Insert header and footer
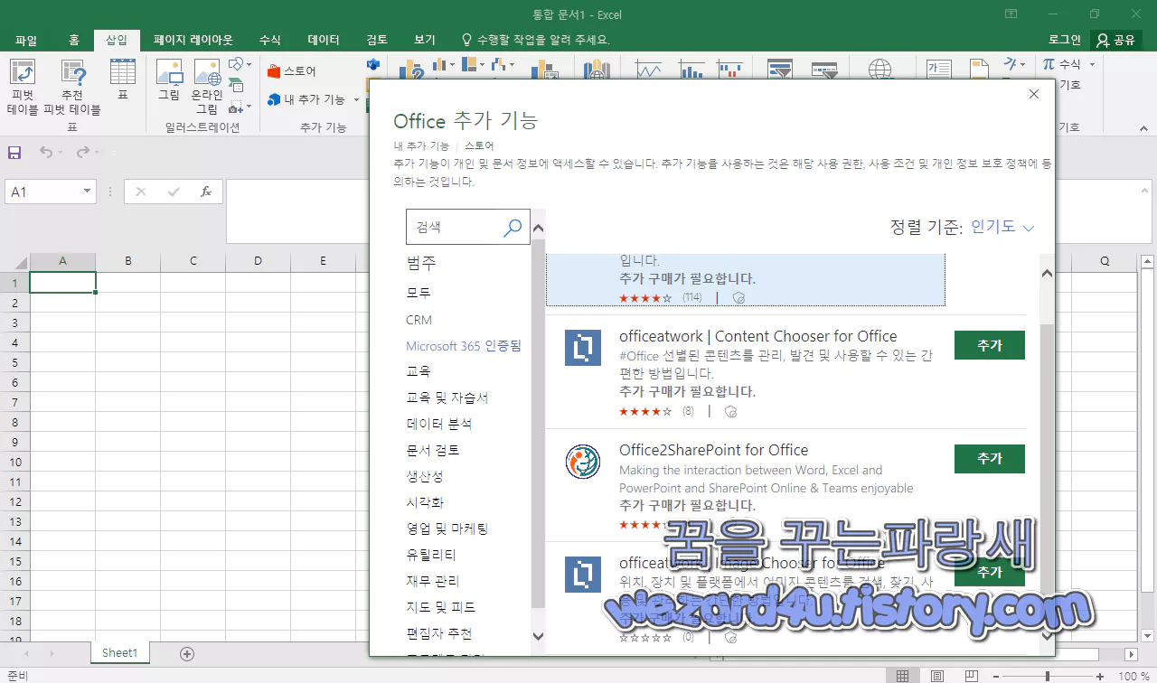 click(x=979, y=69)
